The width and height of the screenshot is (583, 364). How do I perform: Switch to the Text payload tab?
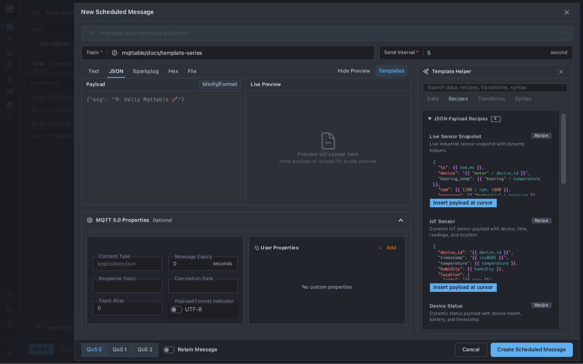(94, 72)
